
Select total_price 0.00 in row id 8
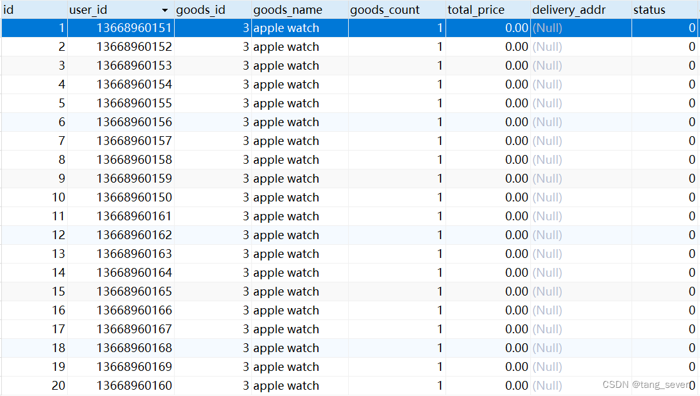coord(488,159)
